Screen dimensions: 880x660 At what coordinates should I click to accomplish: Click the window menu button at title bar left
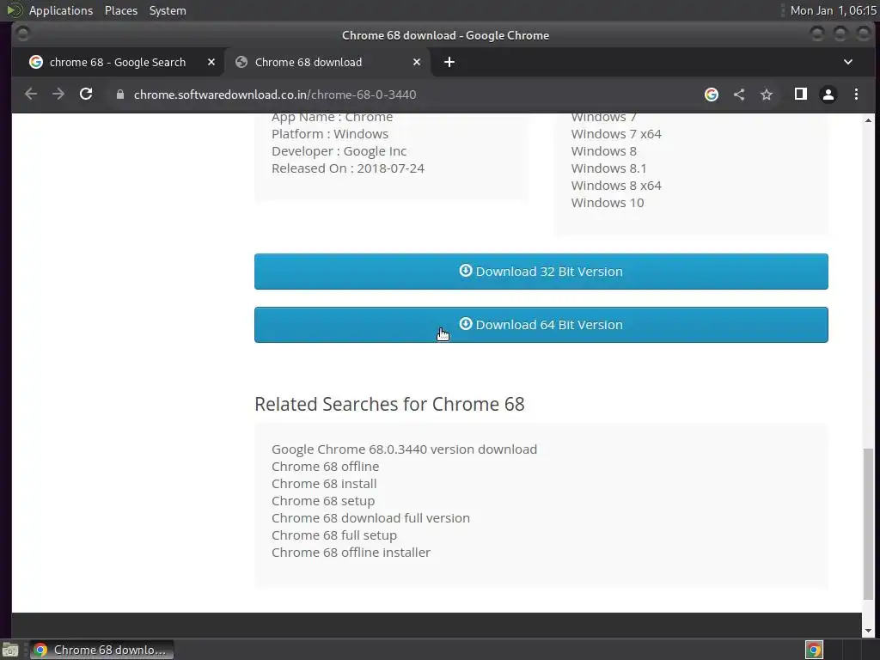[22, 34]
